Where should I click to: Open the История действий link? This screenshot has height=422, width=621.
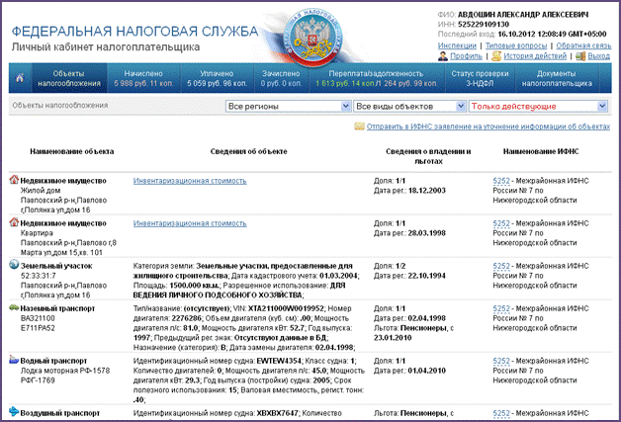coord(535,56)
